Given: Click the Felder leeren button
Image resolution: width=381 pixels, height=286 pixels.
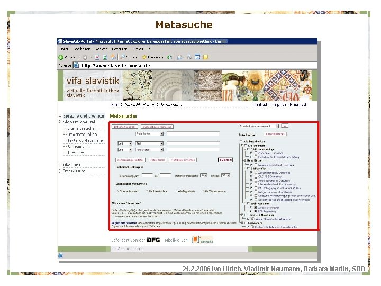Looking at the screenshot, I should tap(158, 160).
